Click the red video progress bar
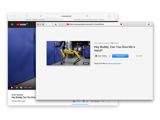Viewport: 160px width, 120px height. click(23, 85)
